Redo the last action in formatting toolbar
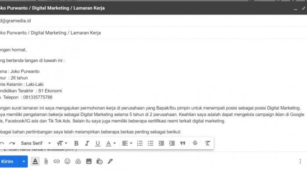 (12, 144)
